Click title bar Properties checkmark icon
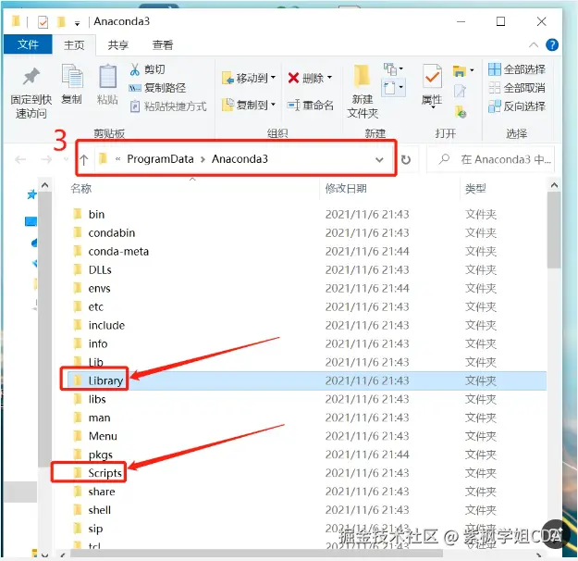 [x=43, y=22]
